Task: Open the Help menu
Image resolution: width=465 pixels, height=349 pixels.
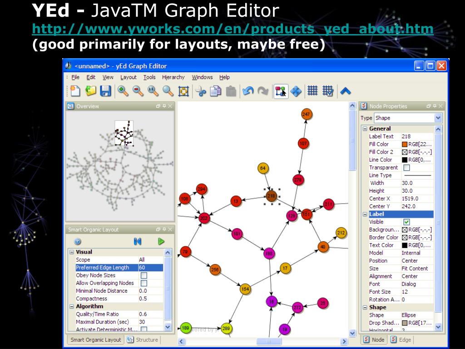Action: pos(224,77)
